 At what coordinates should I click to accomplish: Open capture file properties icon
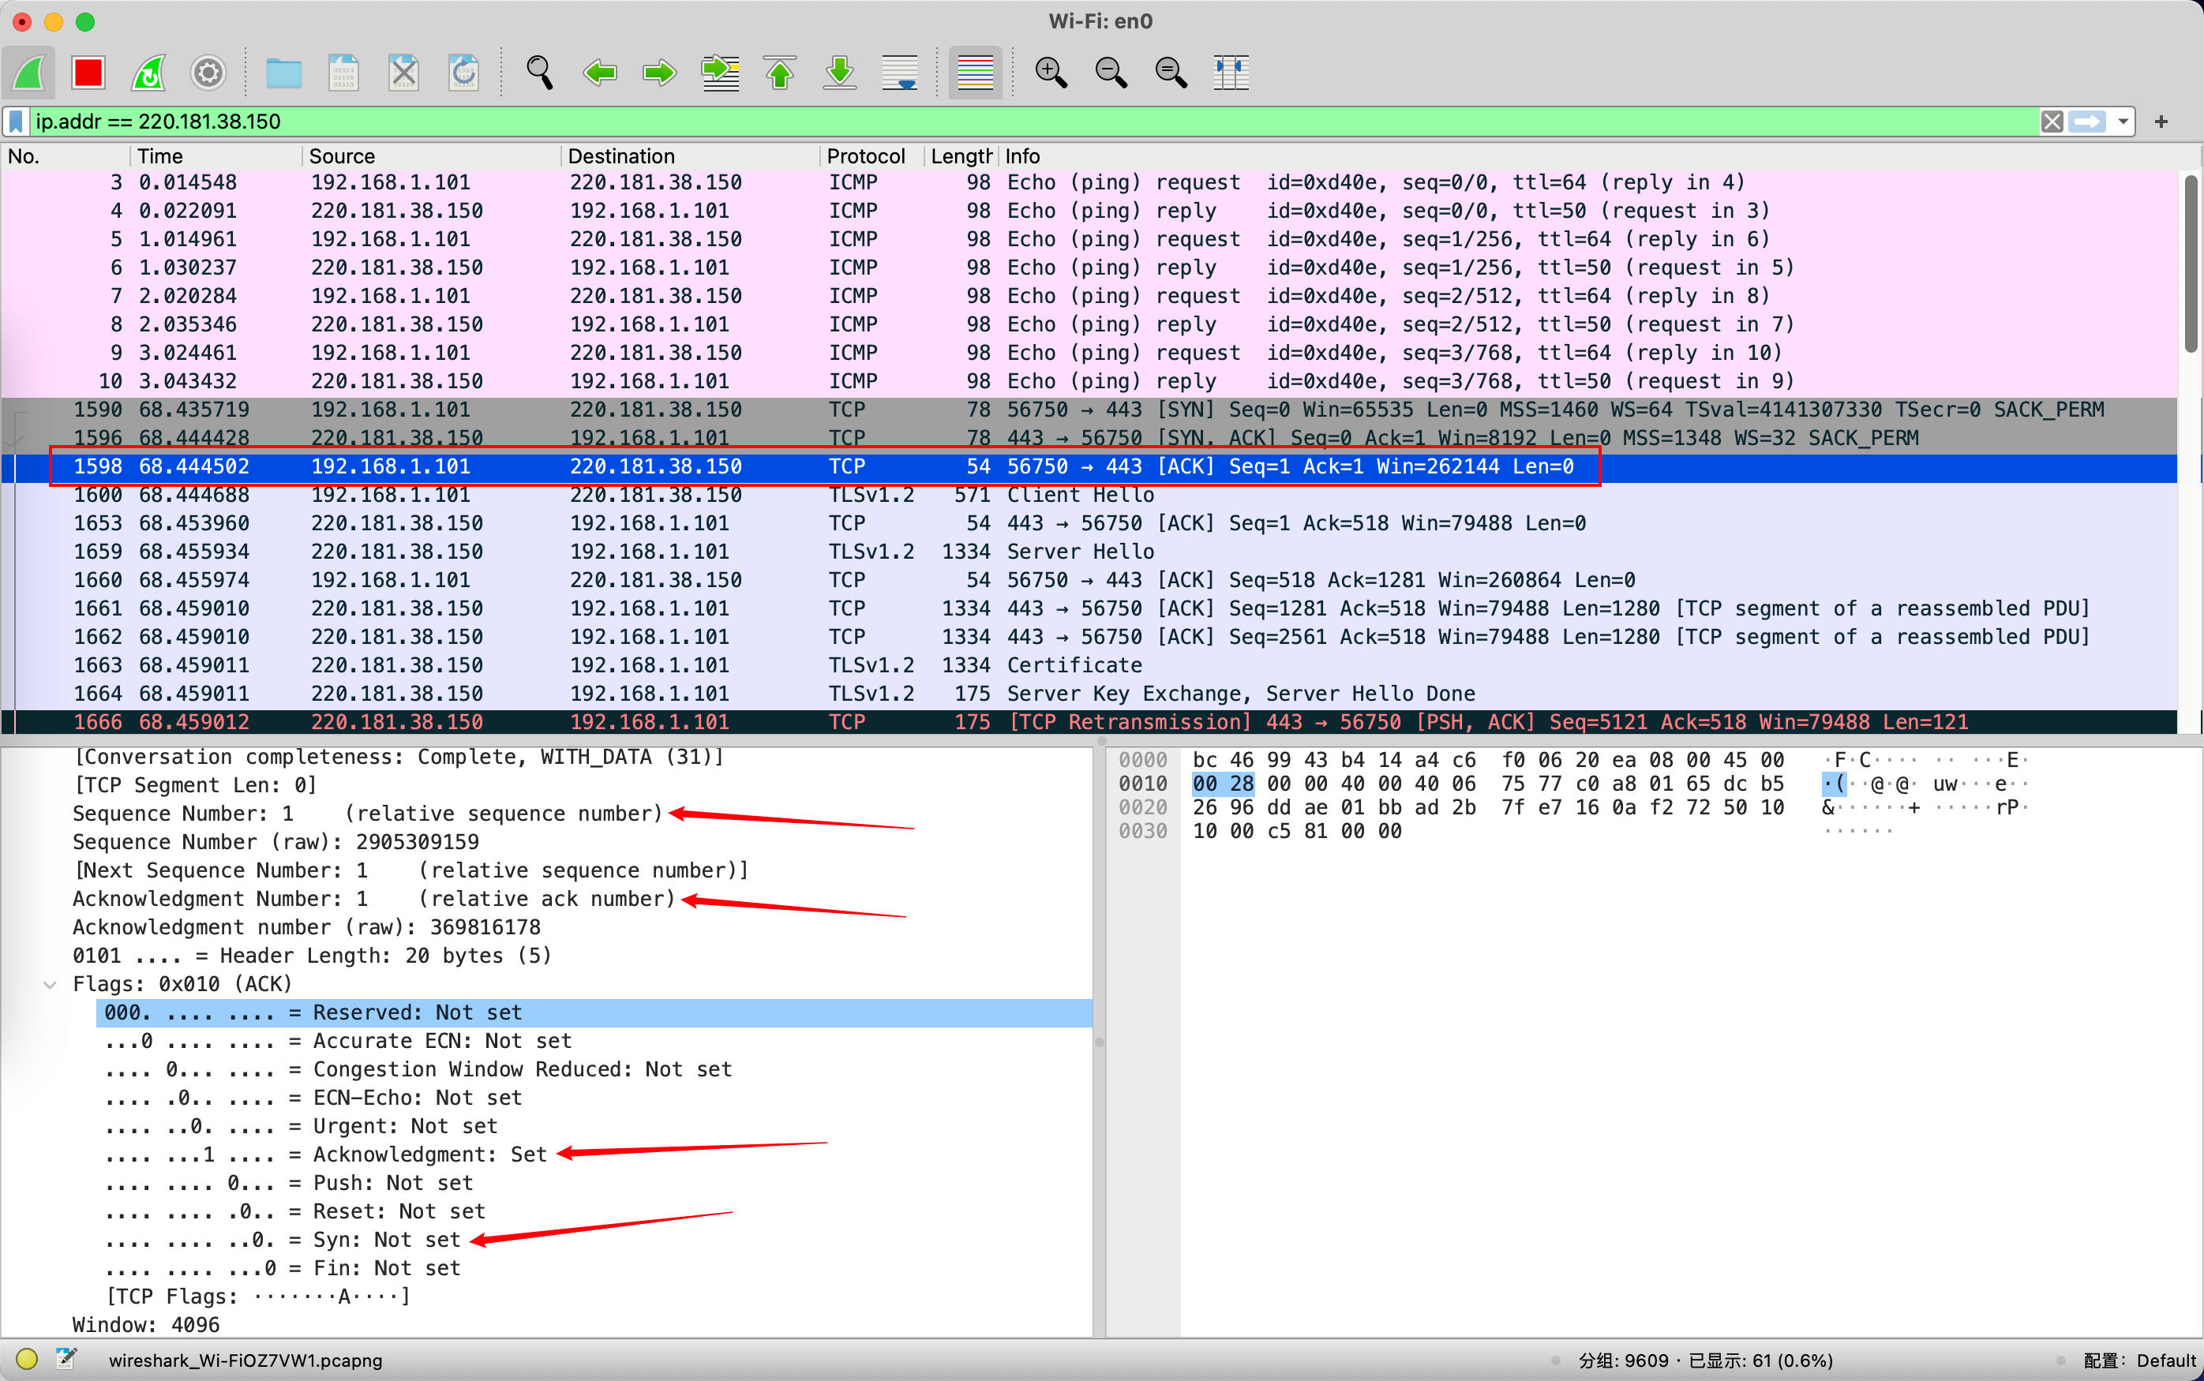(66, 1359)
